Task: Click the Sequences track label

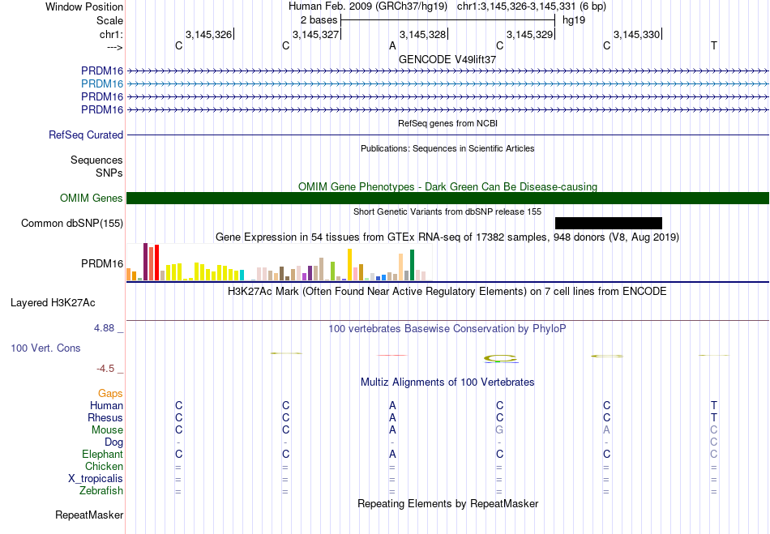Action: click(x=96, y=160)
